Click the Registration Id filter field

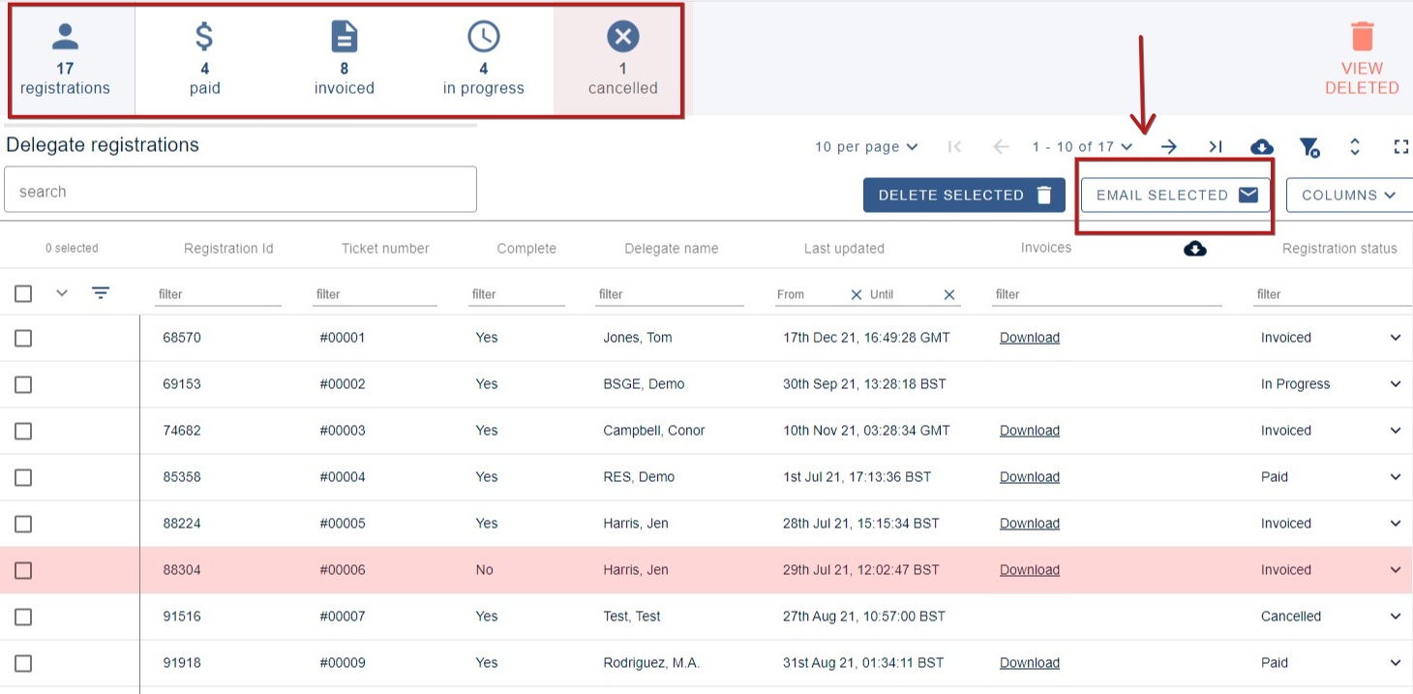[218, 294]
